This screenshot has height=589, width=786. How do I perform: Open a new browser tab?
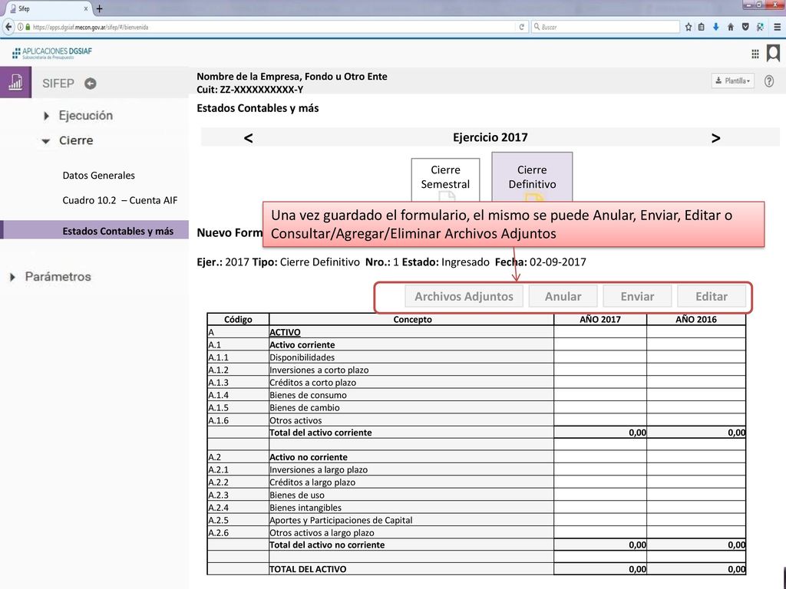tap(99, 8)
